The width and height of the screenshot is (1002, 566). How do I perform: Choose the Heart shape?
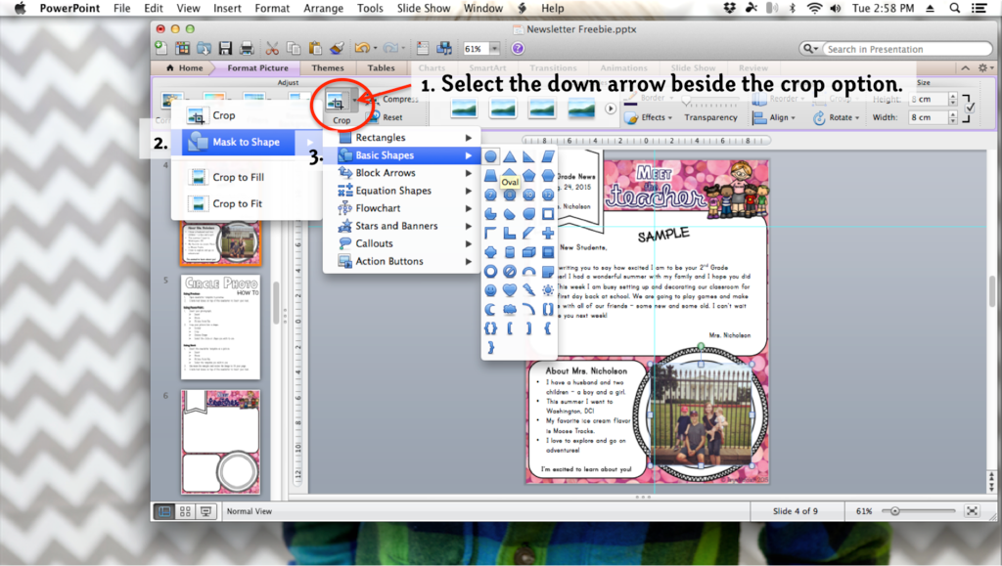click(x=509, y=290)
